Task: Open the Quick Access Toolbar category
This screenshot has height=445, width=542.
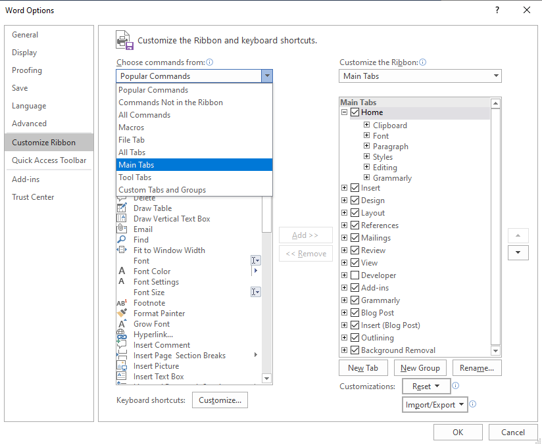Action: point(49,160)
